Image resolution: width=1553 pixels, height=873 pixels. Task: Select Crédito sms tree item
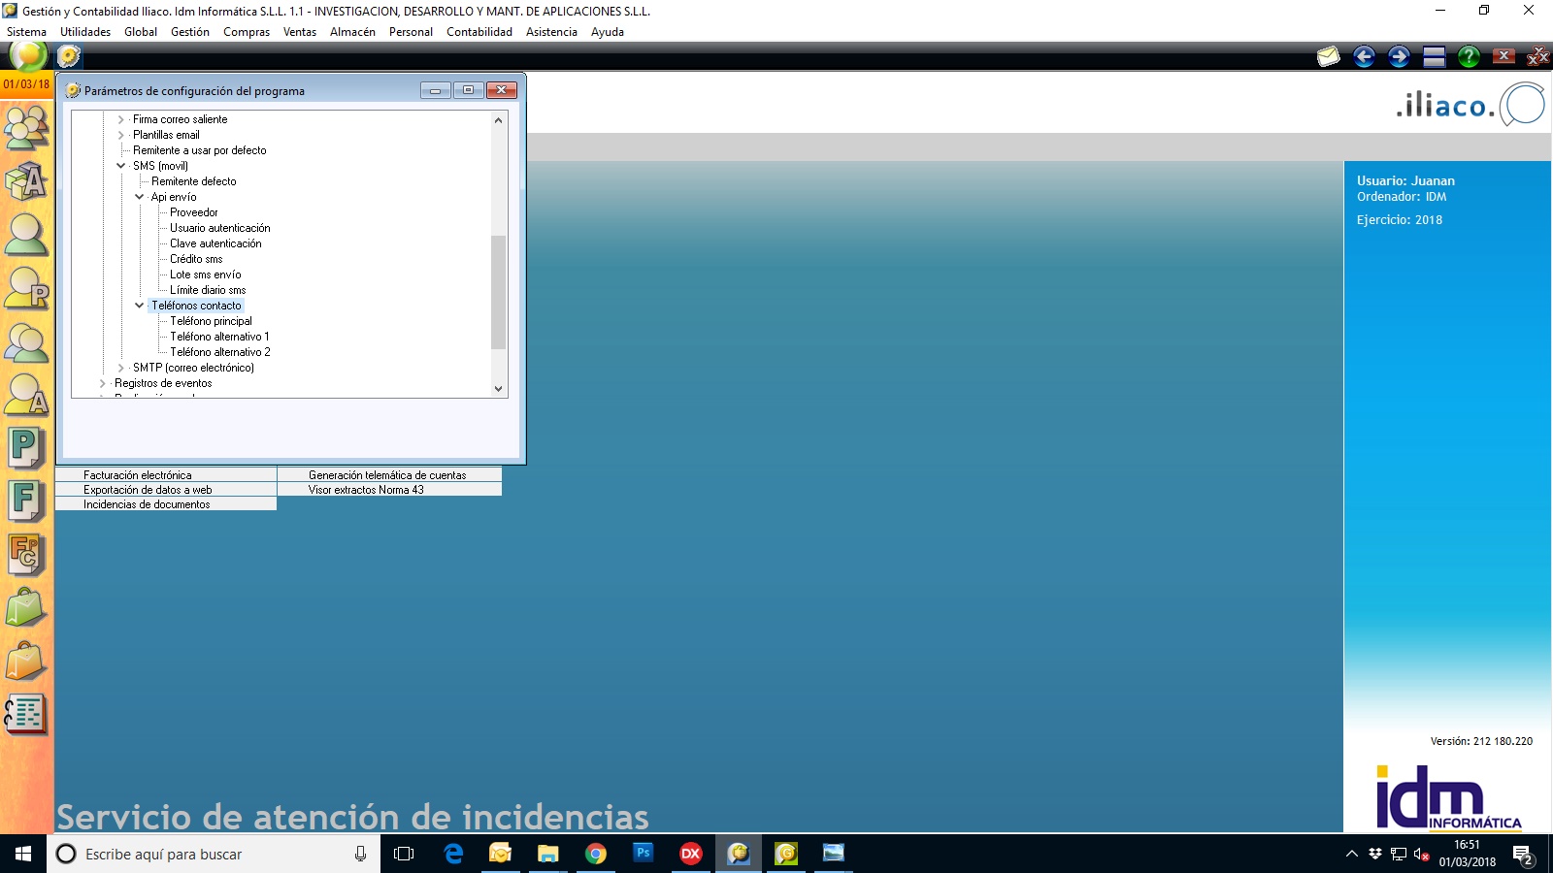click(x=196, y=259)
